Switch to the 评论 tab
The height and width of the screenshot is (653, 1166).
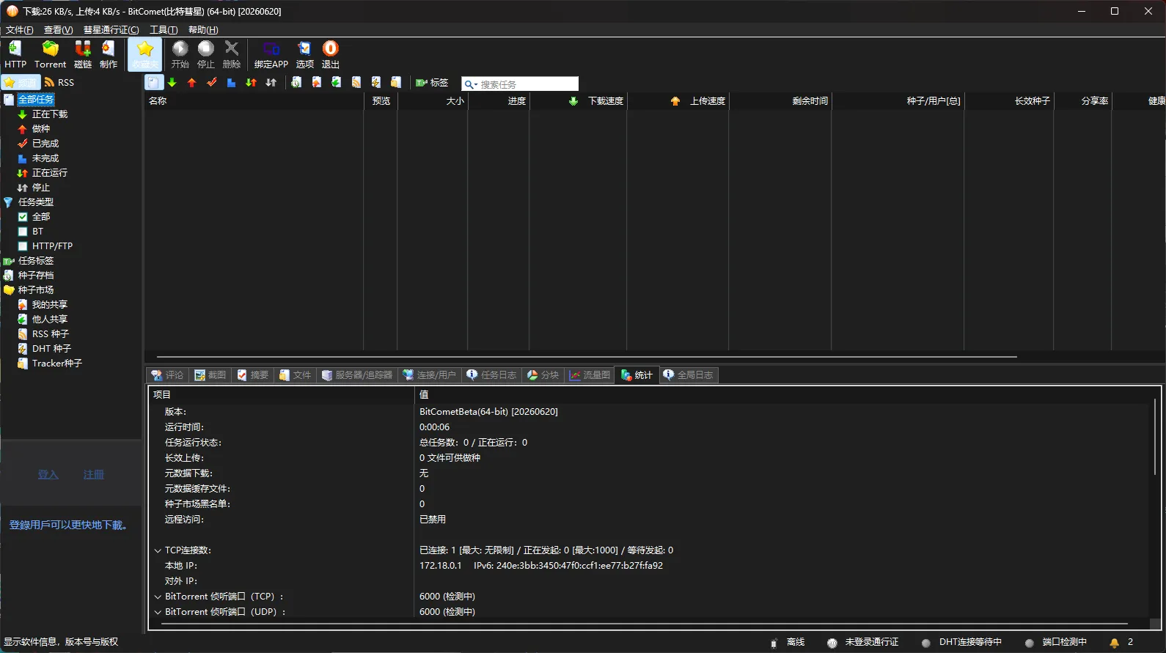(167, 375)
